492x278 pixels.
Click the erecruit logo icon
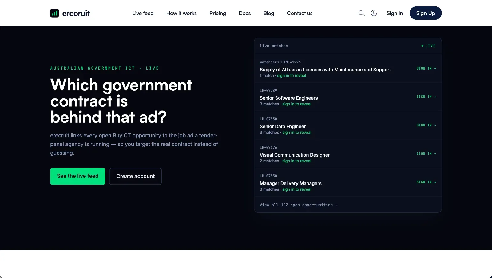click(54, 13)
